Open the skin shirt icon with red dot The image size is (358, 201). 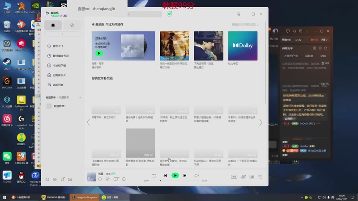tap(62, 179)
